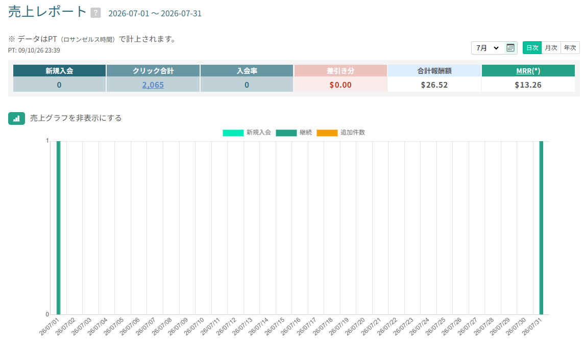The width and height of the screenshot is (584, 346).
Task: Open the calendar date picker icon
Action: click(x=510, y=48)
